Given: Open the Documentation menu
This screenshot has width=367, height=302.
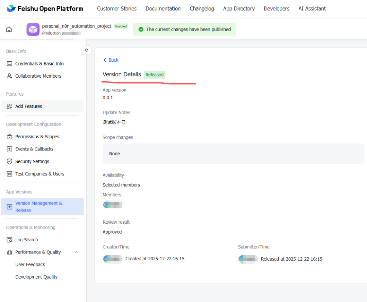Looking at the screenshot, I should pyautogui.click(x=163, y=9).
